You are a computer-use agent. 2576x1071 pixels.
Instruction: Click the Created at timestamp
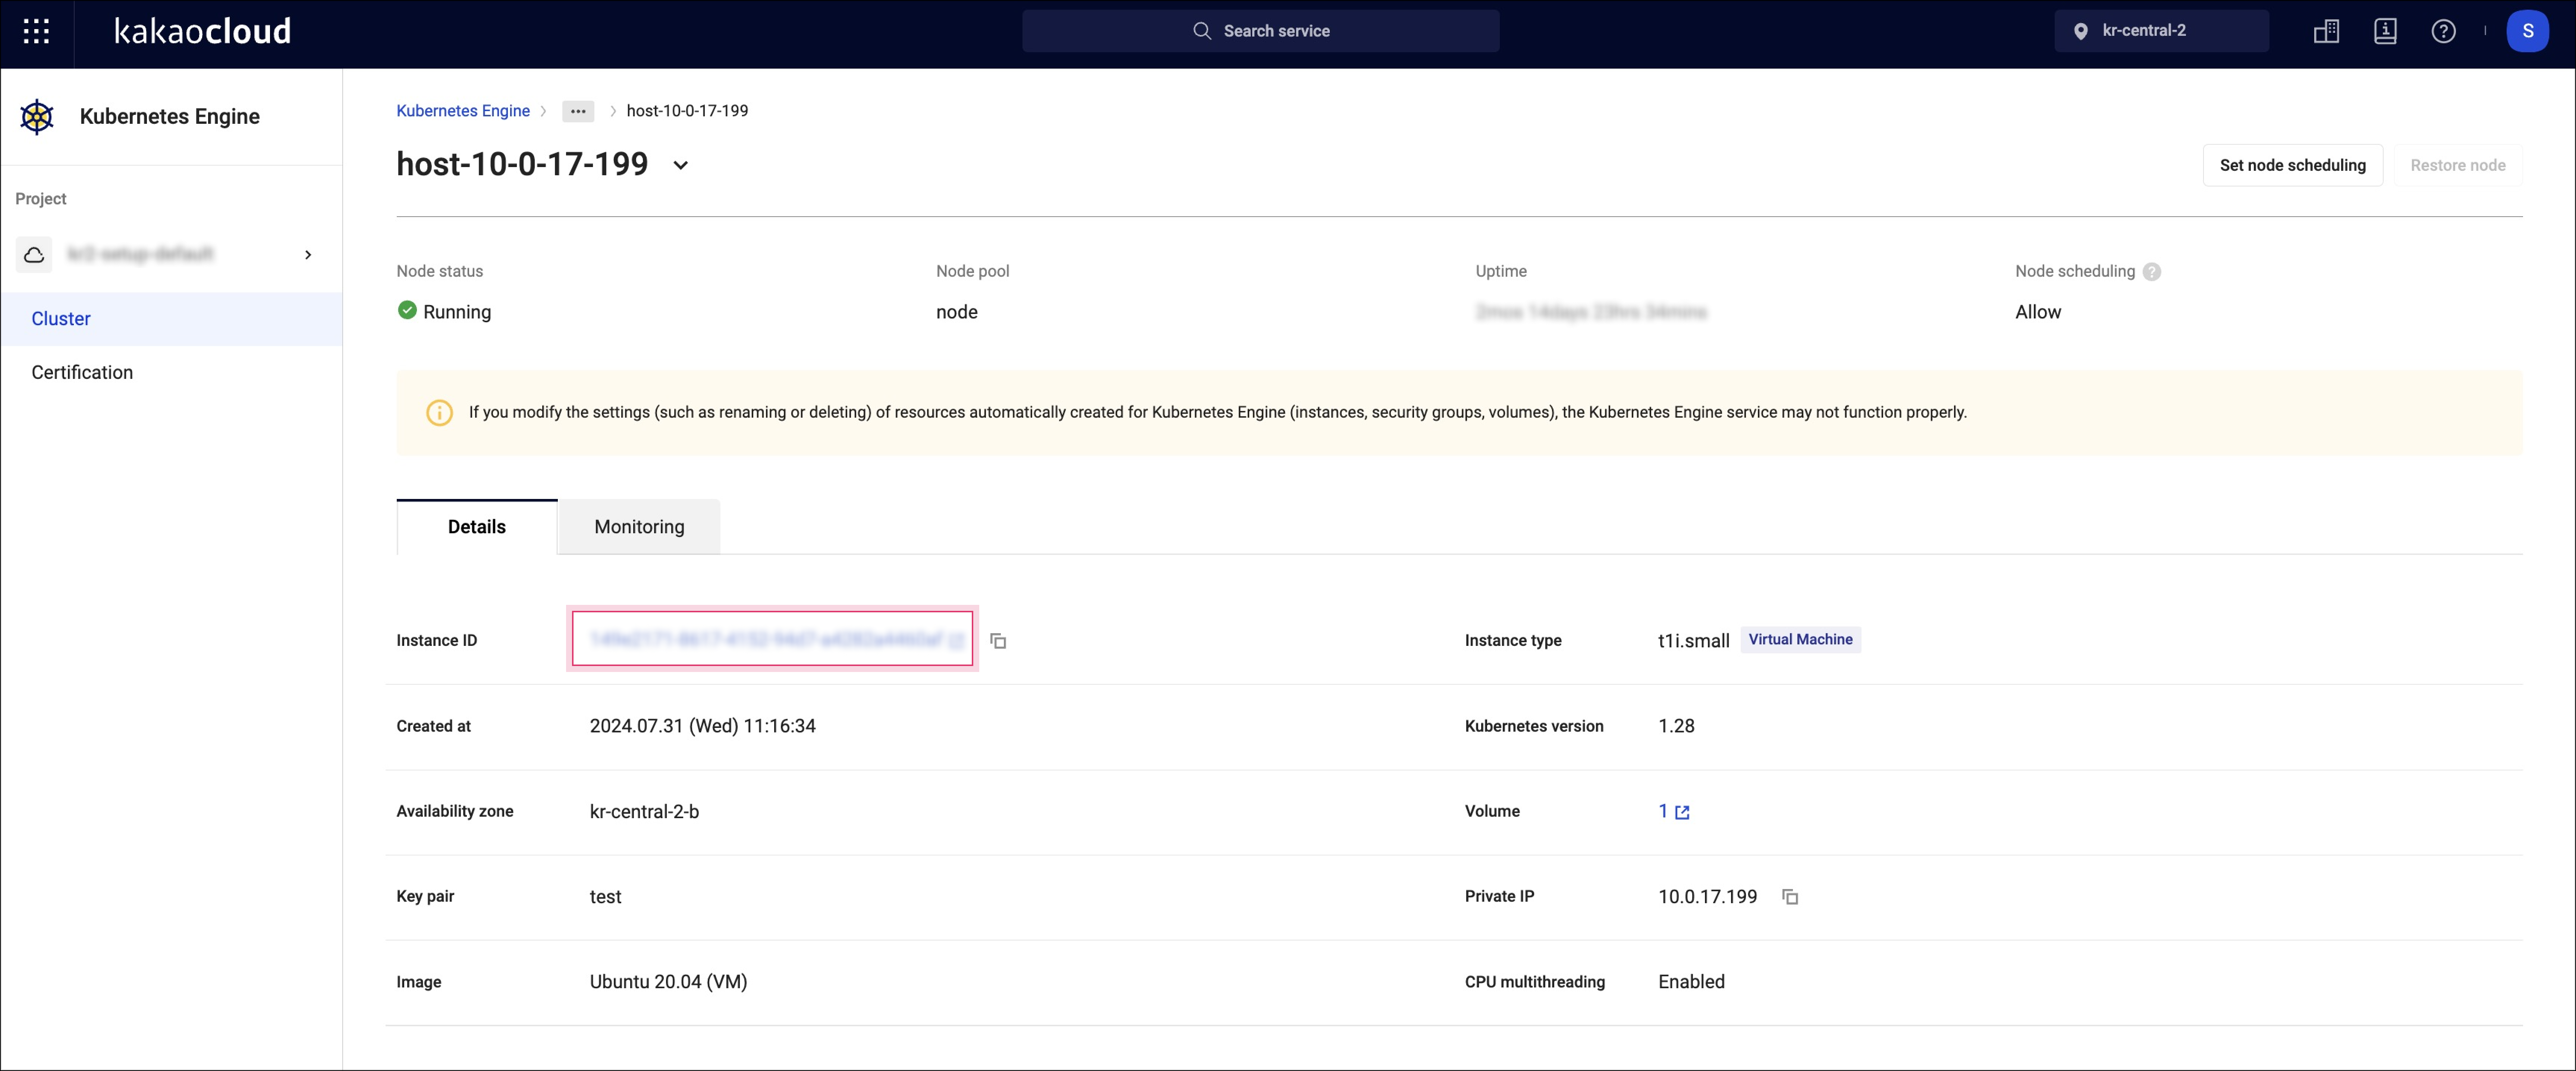pos(703,726)
